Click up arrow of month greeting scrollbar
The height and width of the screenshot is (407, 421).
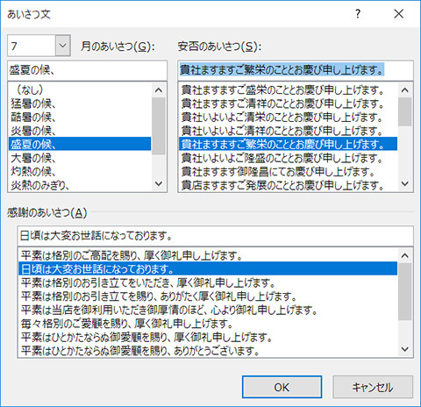point(159,90)
